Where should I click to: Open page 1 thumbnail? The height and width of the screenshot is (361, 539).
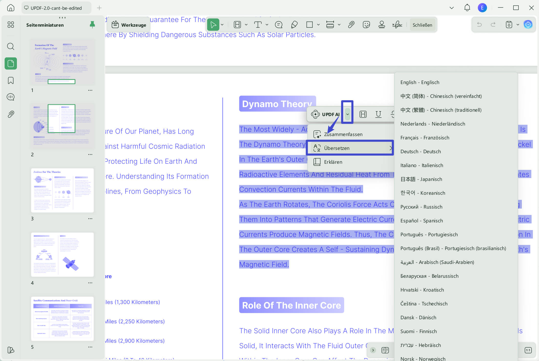pyautogui.click(x=62, y=62)
